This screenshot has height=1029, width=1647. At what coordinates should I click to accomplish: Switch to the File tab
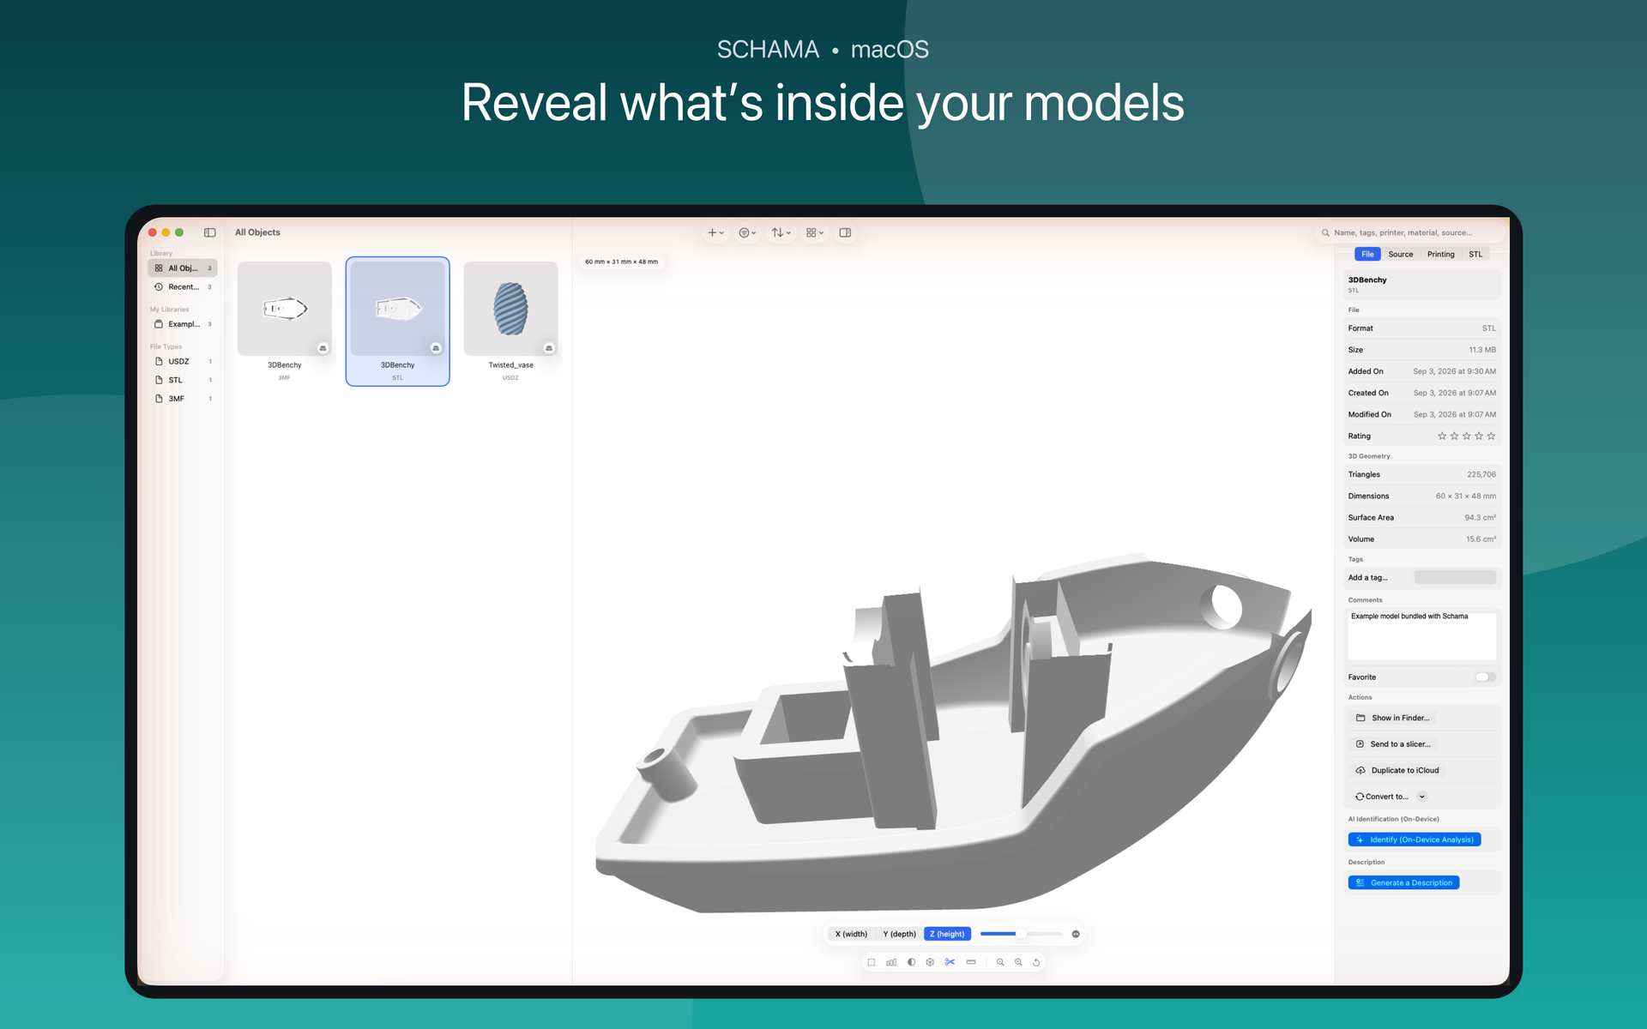(x=1367, y=254)
